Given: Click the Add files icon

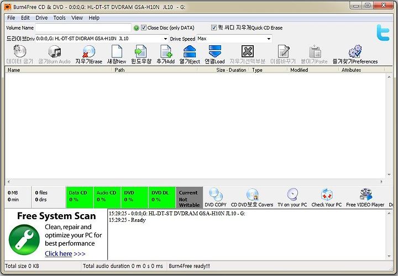Looking at the screenshot, I should click(166, 51).
